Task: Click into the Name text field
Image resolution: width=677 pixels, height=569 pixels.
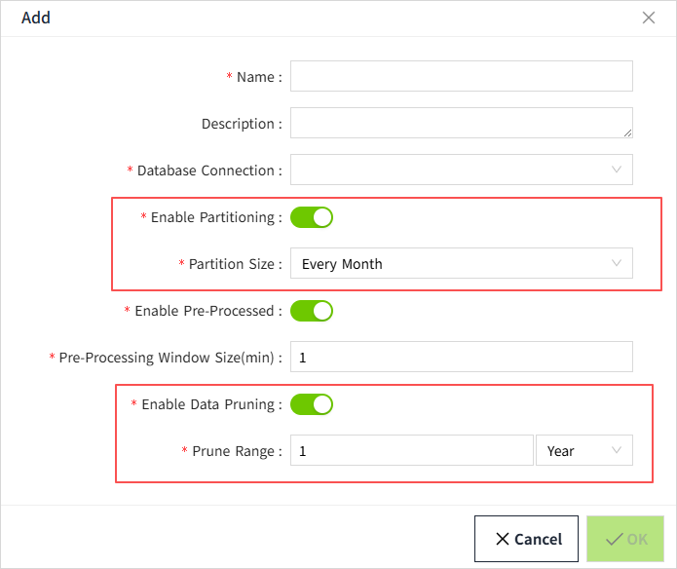Action: coord(461,76)
